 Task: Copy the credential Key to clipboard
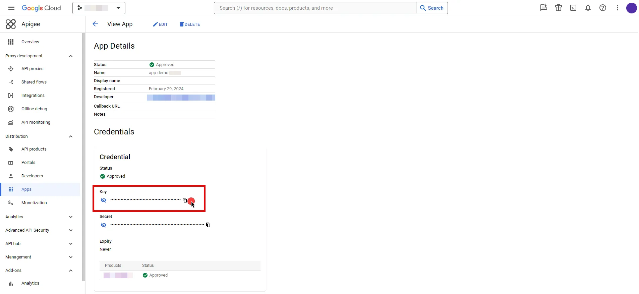click(185, 200)
